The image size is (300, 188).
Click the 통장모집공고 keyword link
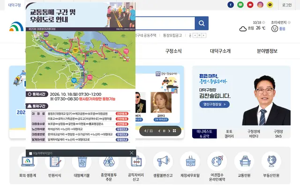[x=172, y=35]
